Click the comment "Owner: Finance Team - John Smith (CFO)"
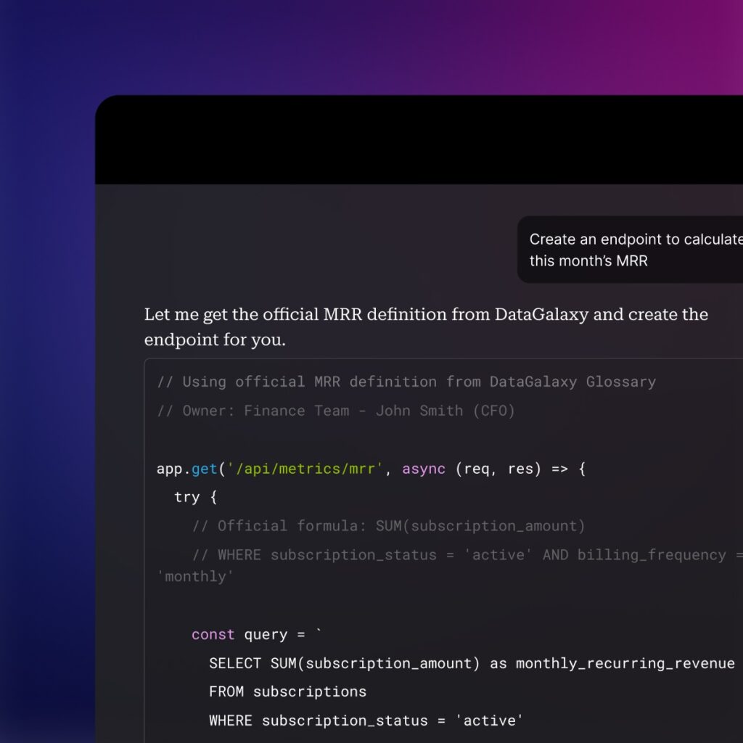The width and height of the screenshot is (743, 743). click(336, 411)
